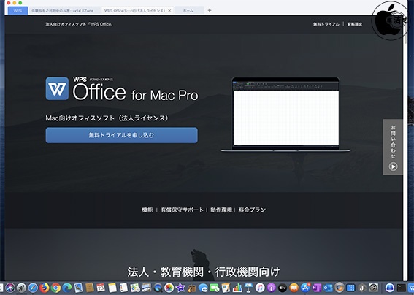This screenshot has width=414, height=295.
Task: Open Calendar icon showing 23
Action: click(x=101, y=288)
